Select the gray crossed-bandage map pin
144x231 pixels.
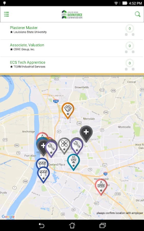pyautogui.click(x=64, y=145)
